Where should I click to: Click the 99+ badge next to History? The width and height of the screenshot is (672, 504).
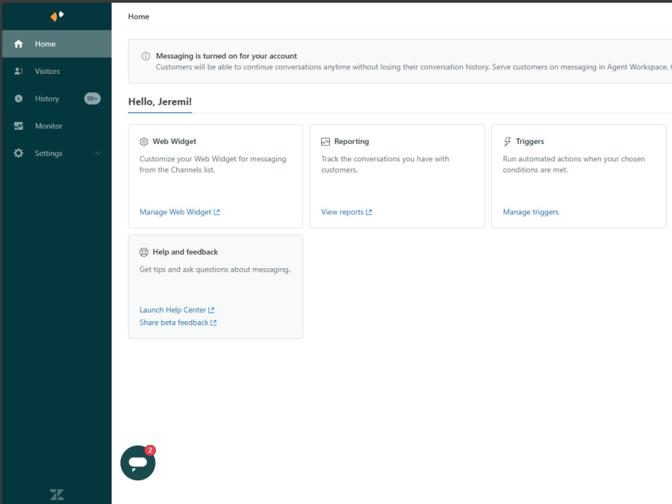(92, 99)
